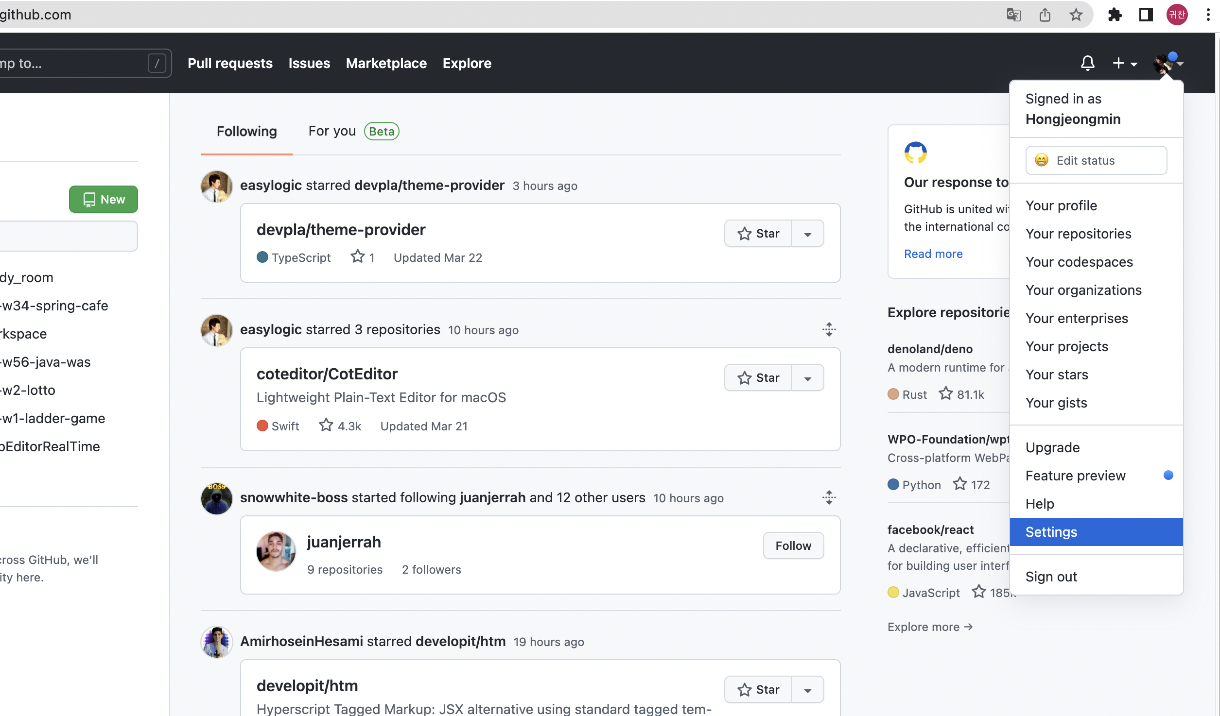Click the share page icon in the address bar

(x=1045, y=15)
